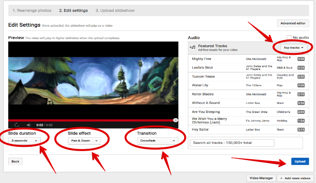Click The Green Orbs artist name
Image resolution: width=316 pixels, height=183 pixels.
257,112
